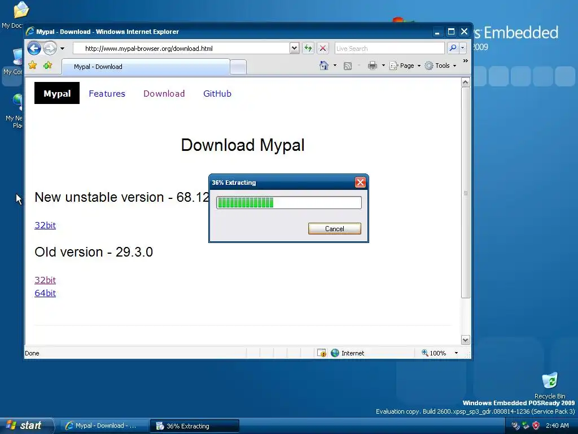Click the Internet zone globe icon
Screen dimensions: 578x434
(x=335, y=353)
